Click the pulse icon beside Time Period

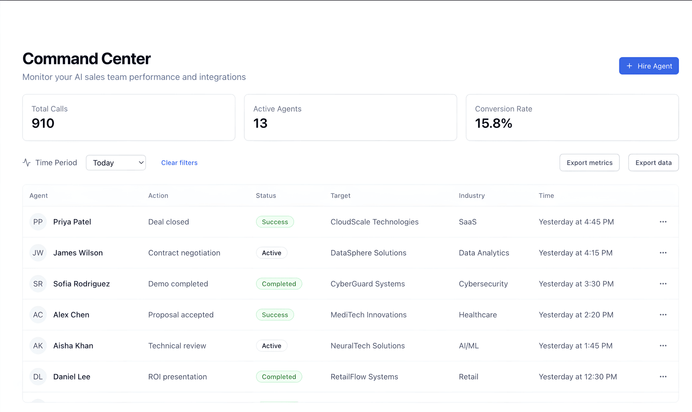click(26, 163)
